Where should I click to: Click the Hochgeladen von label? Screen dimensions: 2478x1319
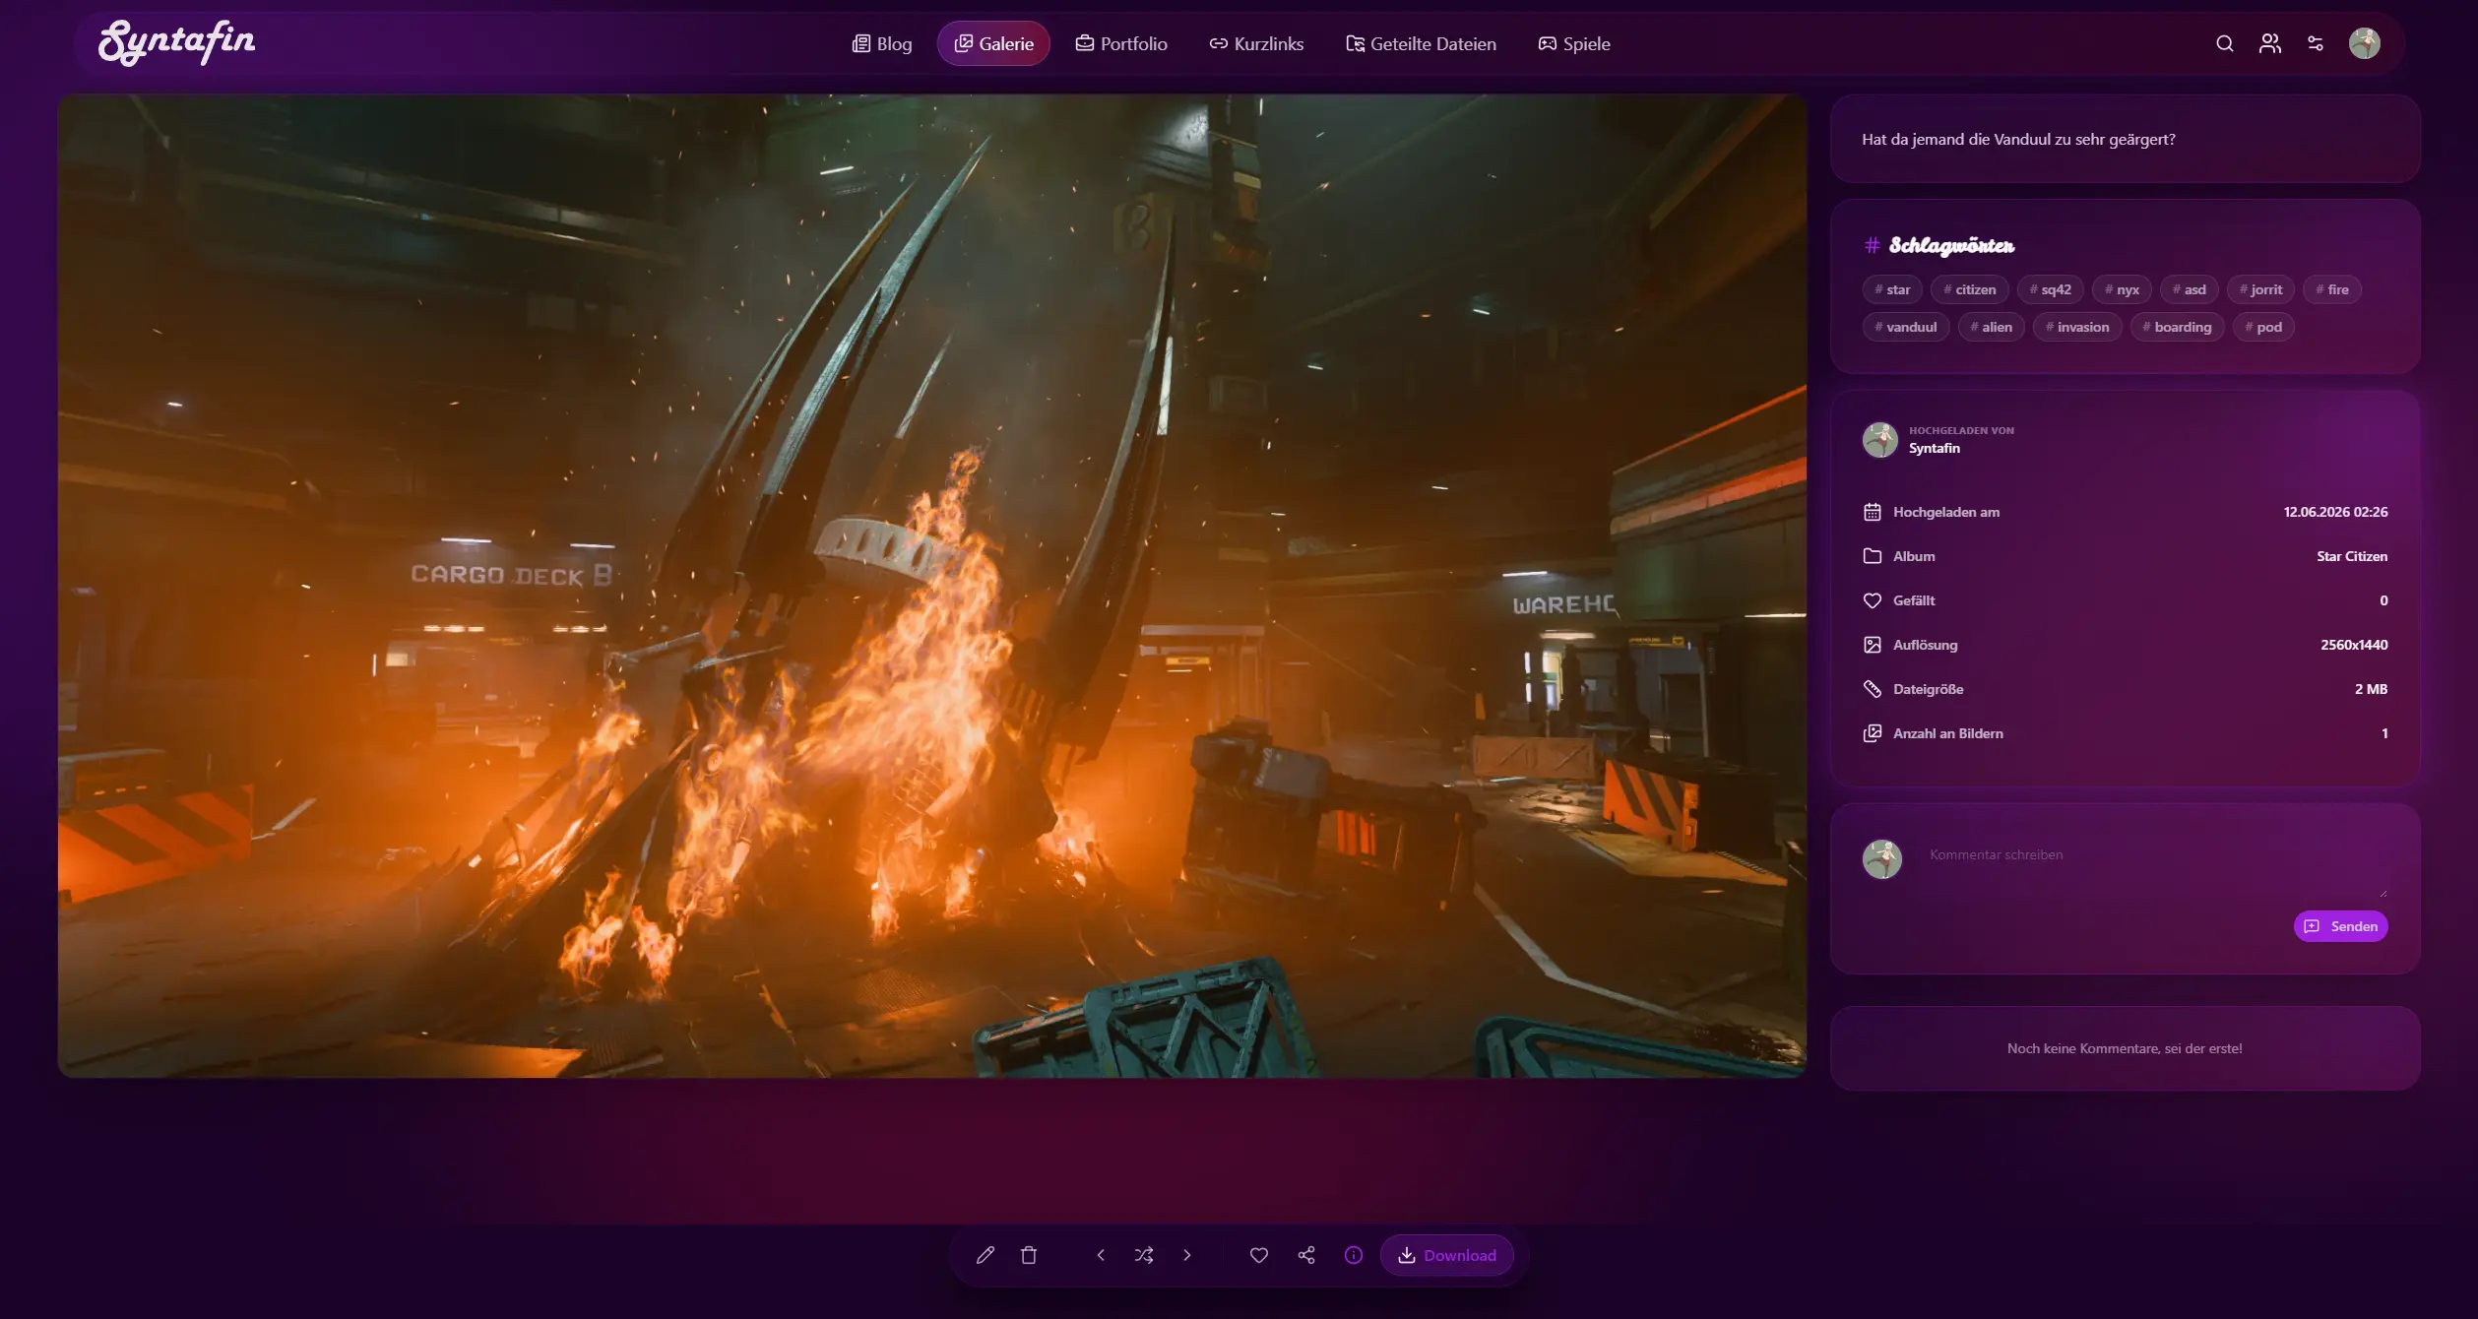coord(1961,430)
